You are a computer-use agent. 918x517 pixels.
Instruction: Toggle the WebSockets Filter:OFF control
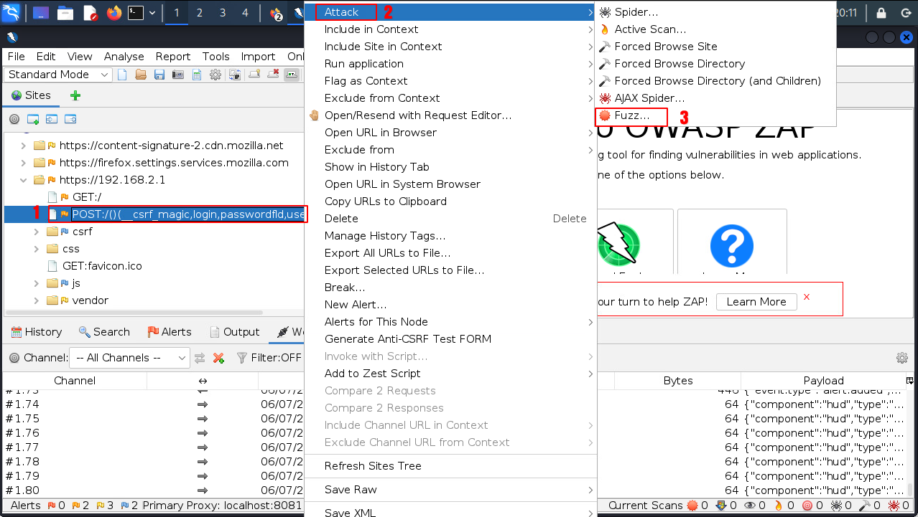tap(269, 358)
